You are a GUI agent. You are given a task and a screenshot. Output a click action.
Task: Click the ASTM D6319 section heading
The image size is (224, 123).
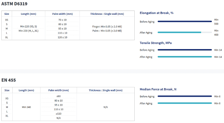(14, 4)
